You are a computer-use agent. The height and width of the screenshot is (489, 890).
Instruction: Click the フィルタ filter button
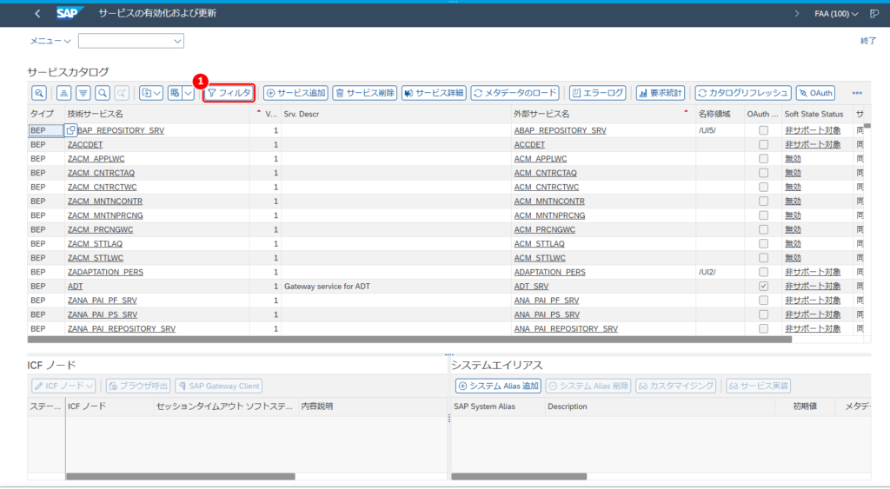click(x=229, y=93)
